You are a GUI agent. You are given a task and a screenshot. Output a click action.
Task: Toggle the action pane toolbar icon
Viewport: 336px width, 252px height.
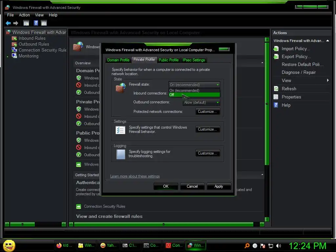click(x=44, y=23)
